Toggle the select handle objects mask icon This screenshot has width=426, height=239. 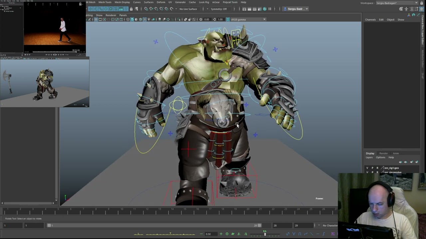(91, 9)
